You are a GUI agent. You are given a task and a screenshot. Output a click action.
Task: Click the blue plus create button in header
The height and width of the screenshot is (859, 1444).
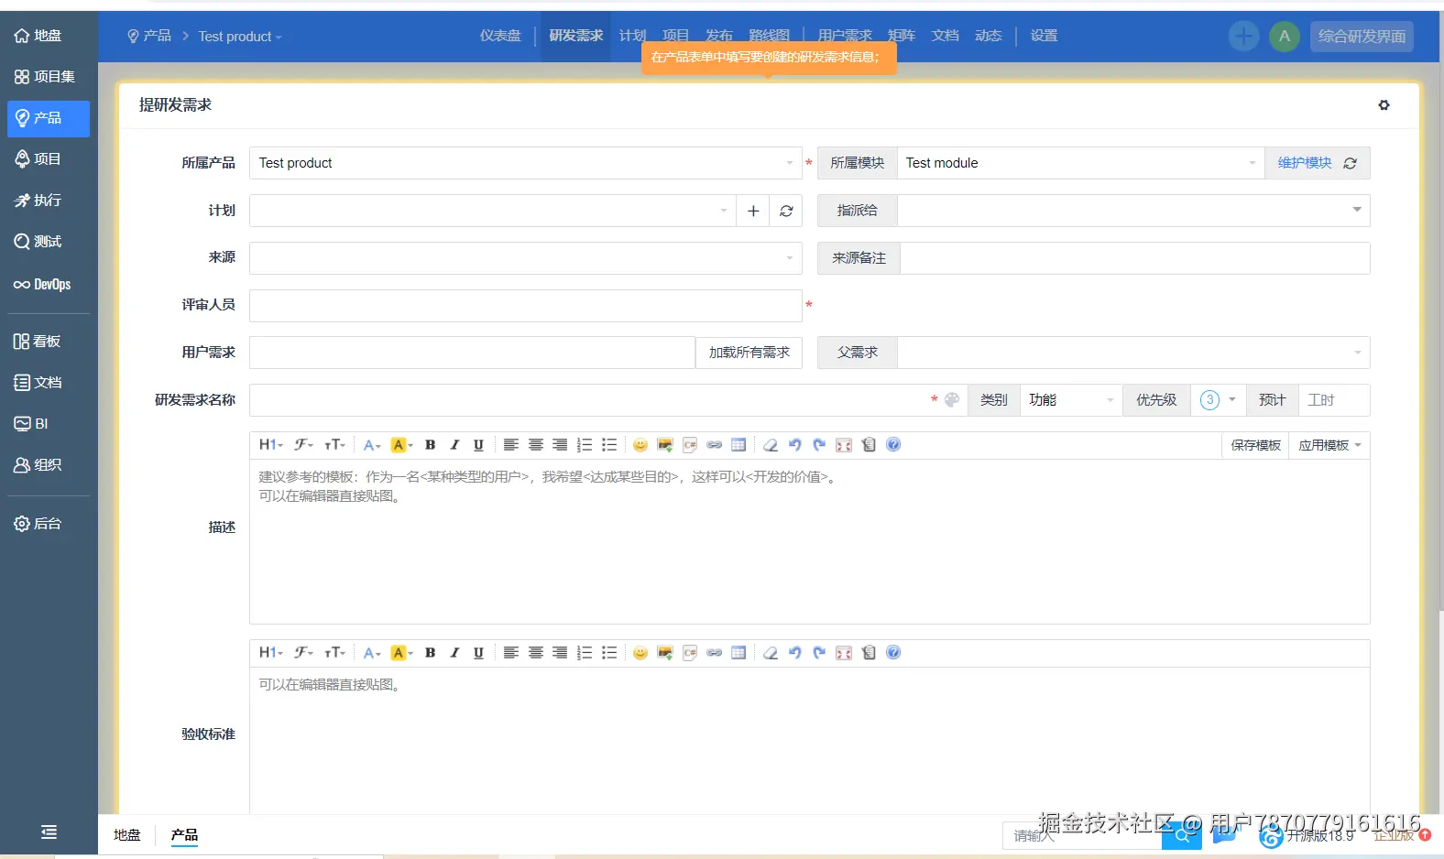click(x=1243, y=37)
